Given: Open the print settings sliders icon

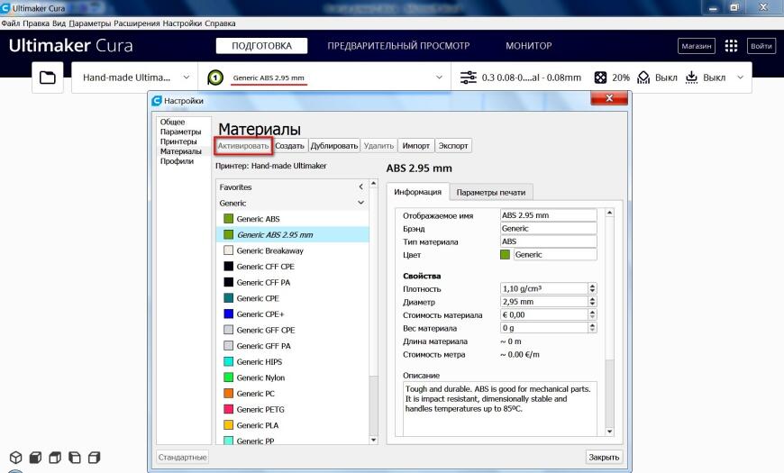Looking at the screenshot, I should (x=469, y=77).
